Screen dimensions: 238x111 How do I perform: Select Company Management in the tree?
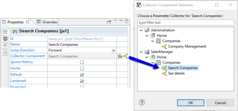187,46
